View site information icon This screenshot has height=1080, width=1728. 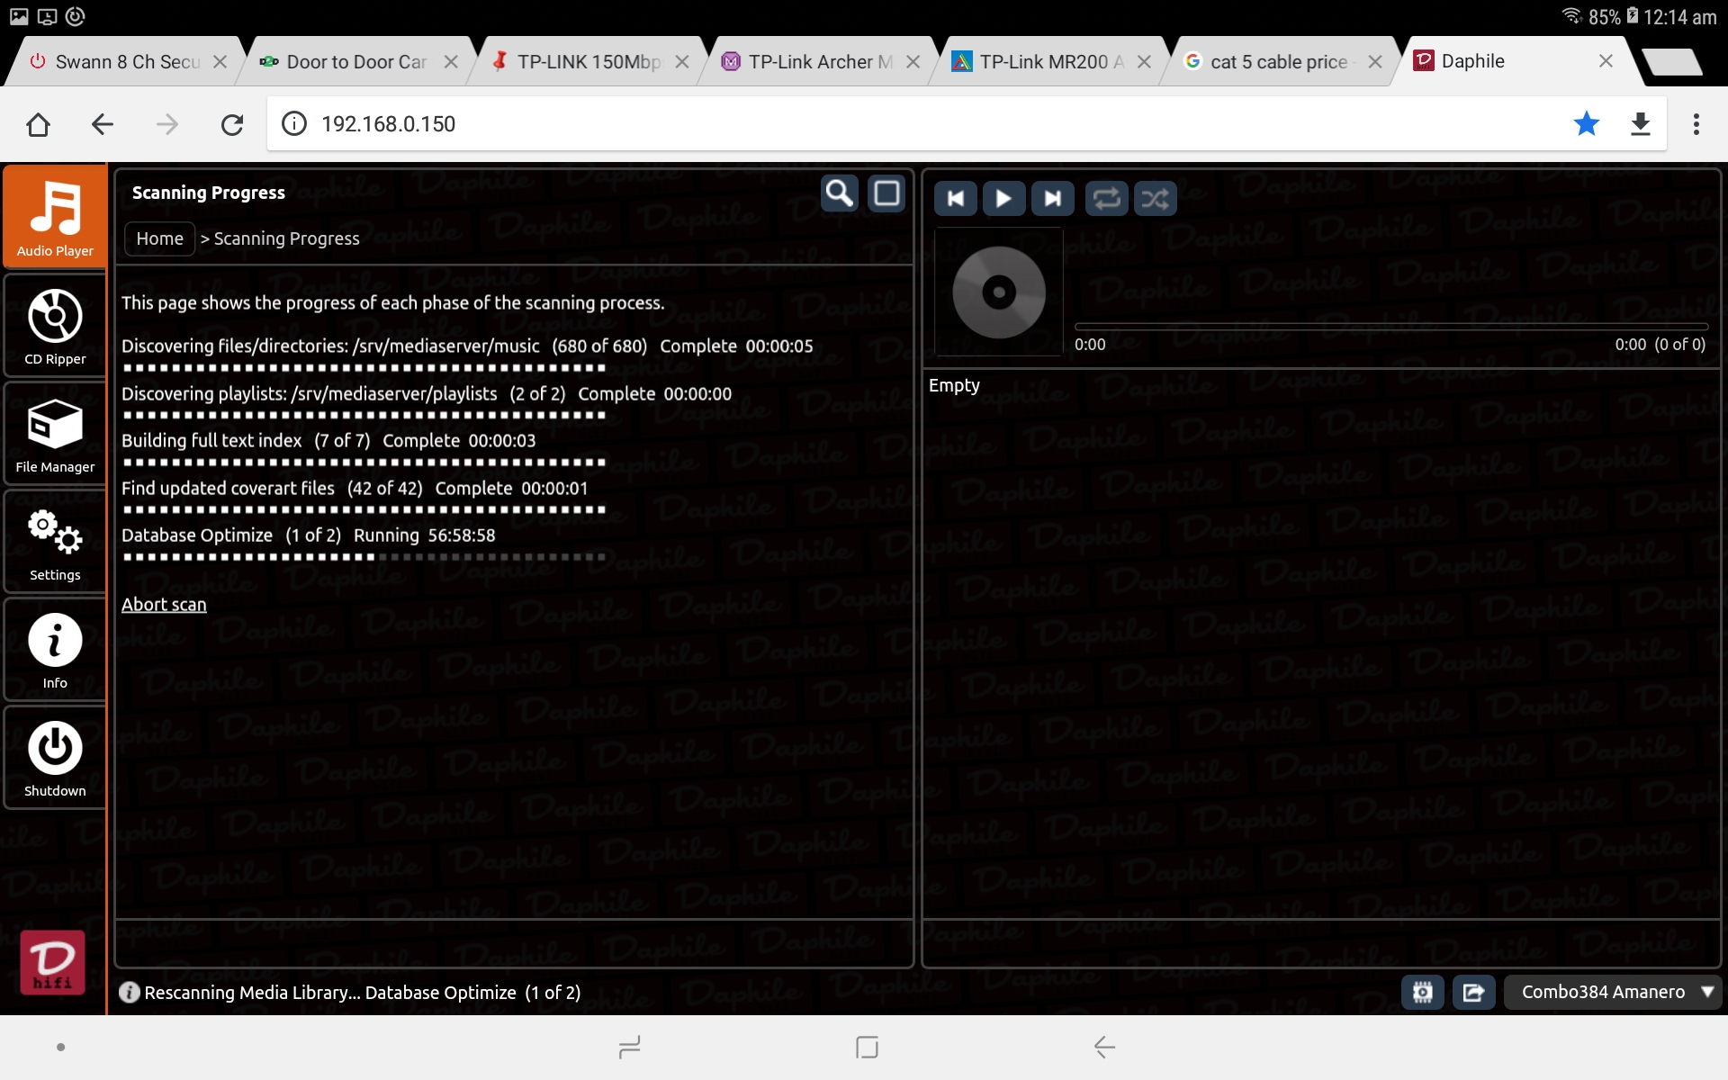pyautogui.click(x=294, y=124)
